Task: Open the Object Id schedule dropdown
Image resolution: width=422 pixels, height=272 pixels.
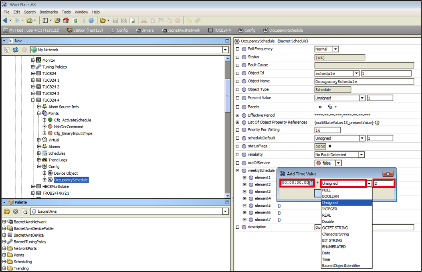Action: pyautogui.click(x=356, y=73)
